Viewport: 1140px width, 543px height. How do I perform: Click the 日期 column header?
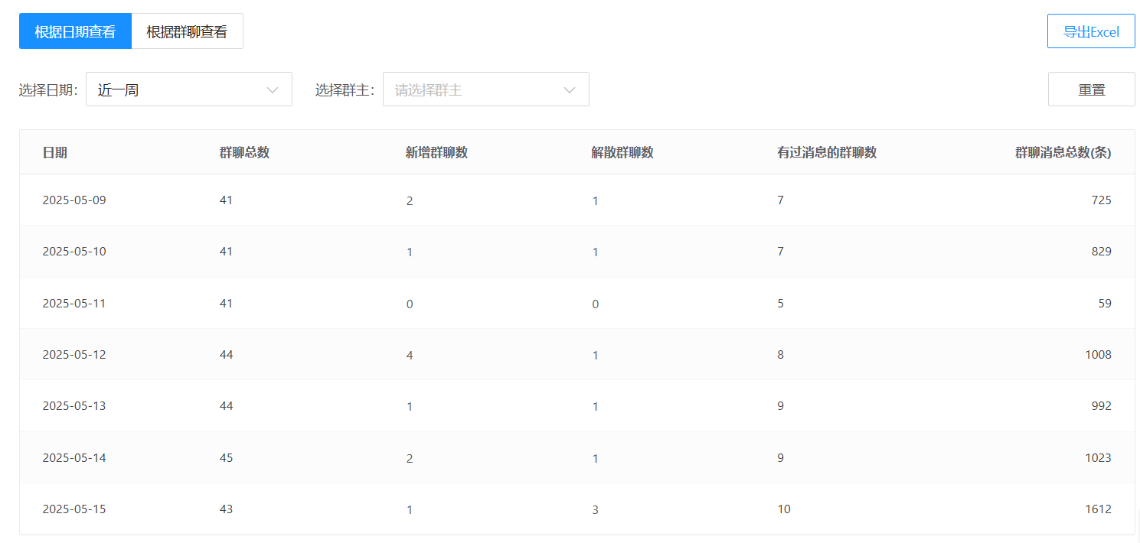[x=55, y=152]
